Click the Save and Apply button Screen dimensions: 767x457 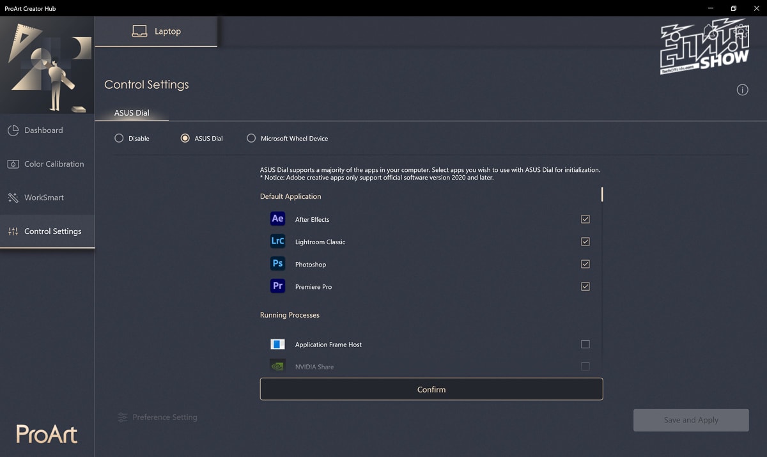tap(691, 420)
